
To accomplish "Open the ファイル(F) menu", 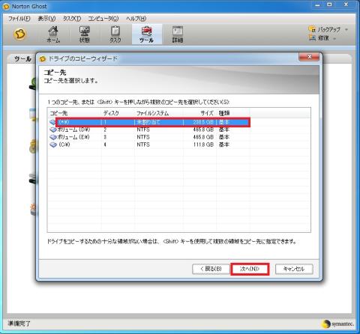I will tap(19, 19).
